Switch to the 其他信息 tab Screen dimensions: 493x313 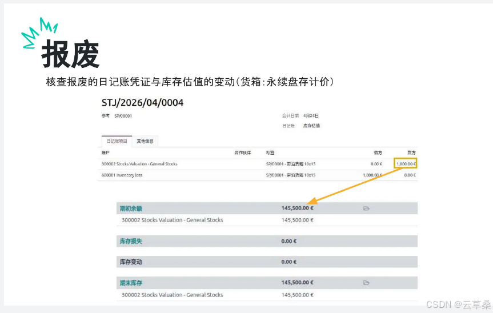[145, 142]
